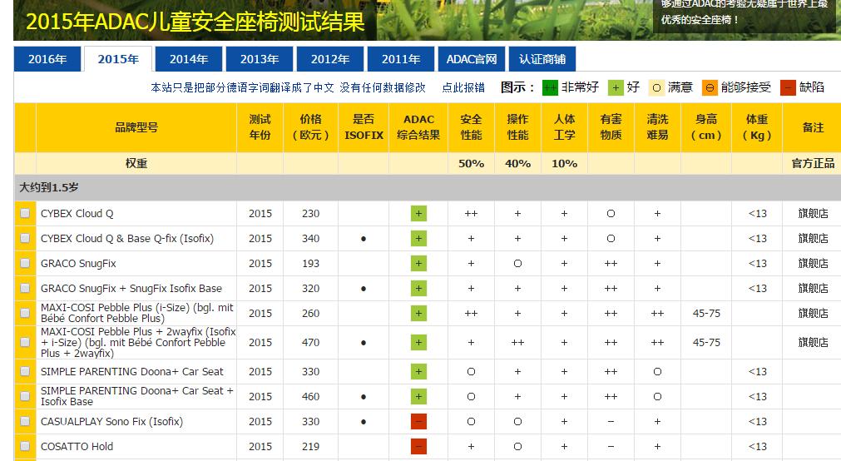
Task: Click red result icon for CASUALPLAY Sono Fix
Action: pyautogui.click(x=418, y=422)
